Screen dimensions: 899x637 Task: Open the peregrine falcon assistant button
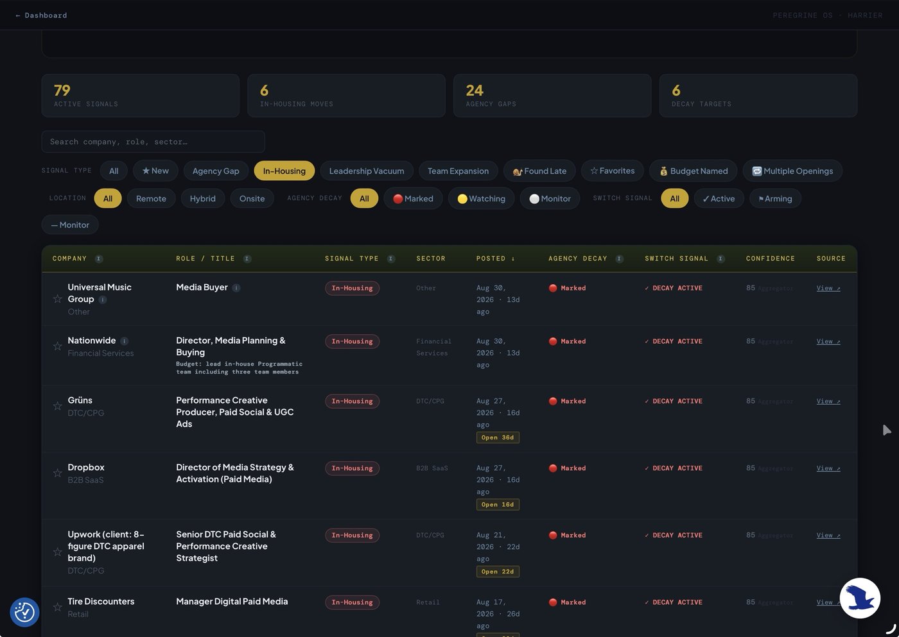click(860, 598)
